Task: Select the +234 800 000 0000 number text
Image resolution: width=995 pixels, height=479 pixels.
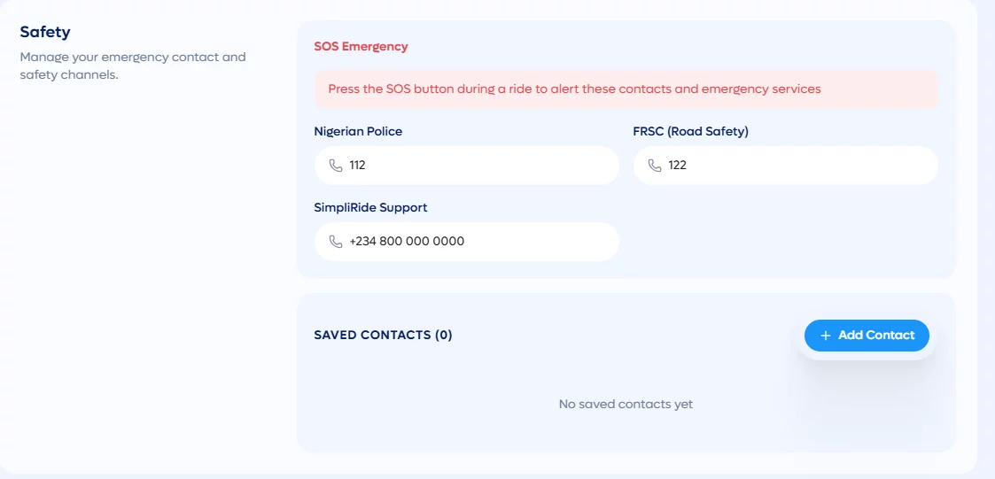Action: pos(407,242)
